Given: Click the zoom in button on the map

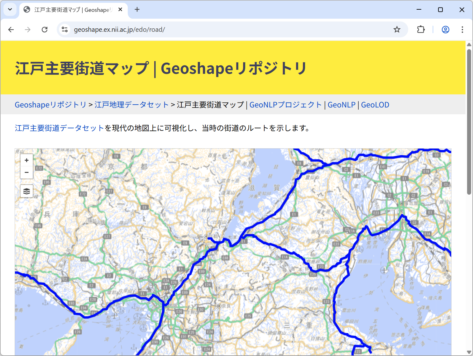Looking at the screenshot, I should (26, 160).
